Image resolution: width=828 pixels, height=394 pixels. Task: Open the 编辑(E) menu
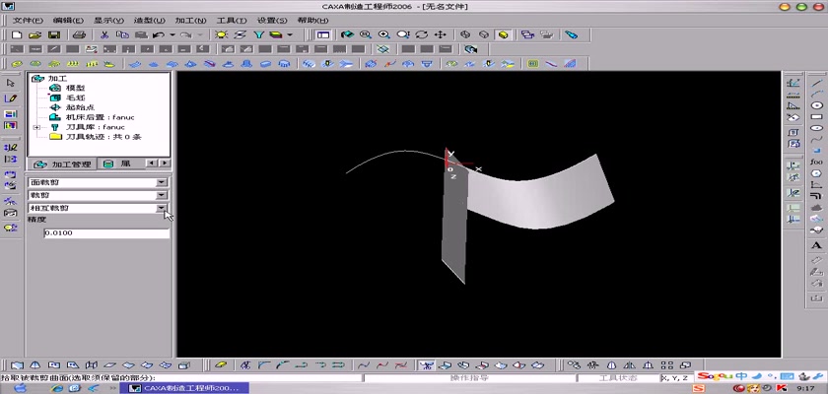coord(68,20)
